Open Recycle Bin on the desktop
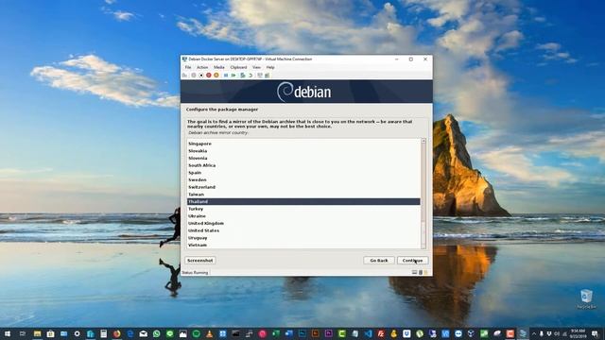This screenshot has width=605, height=340. click(x=586, y=299)
